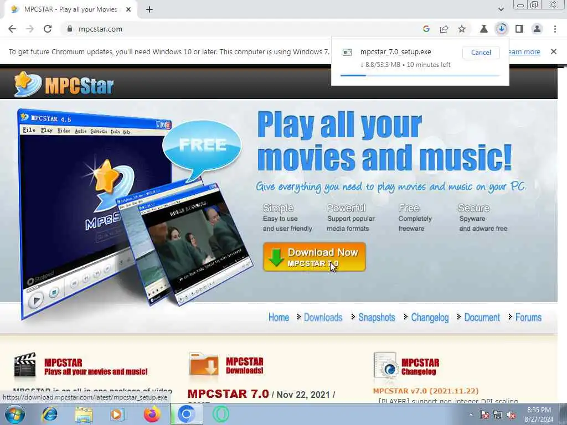
Task: Click the green circle taskbar icon
Action: click(x=220, y=414)
